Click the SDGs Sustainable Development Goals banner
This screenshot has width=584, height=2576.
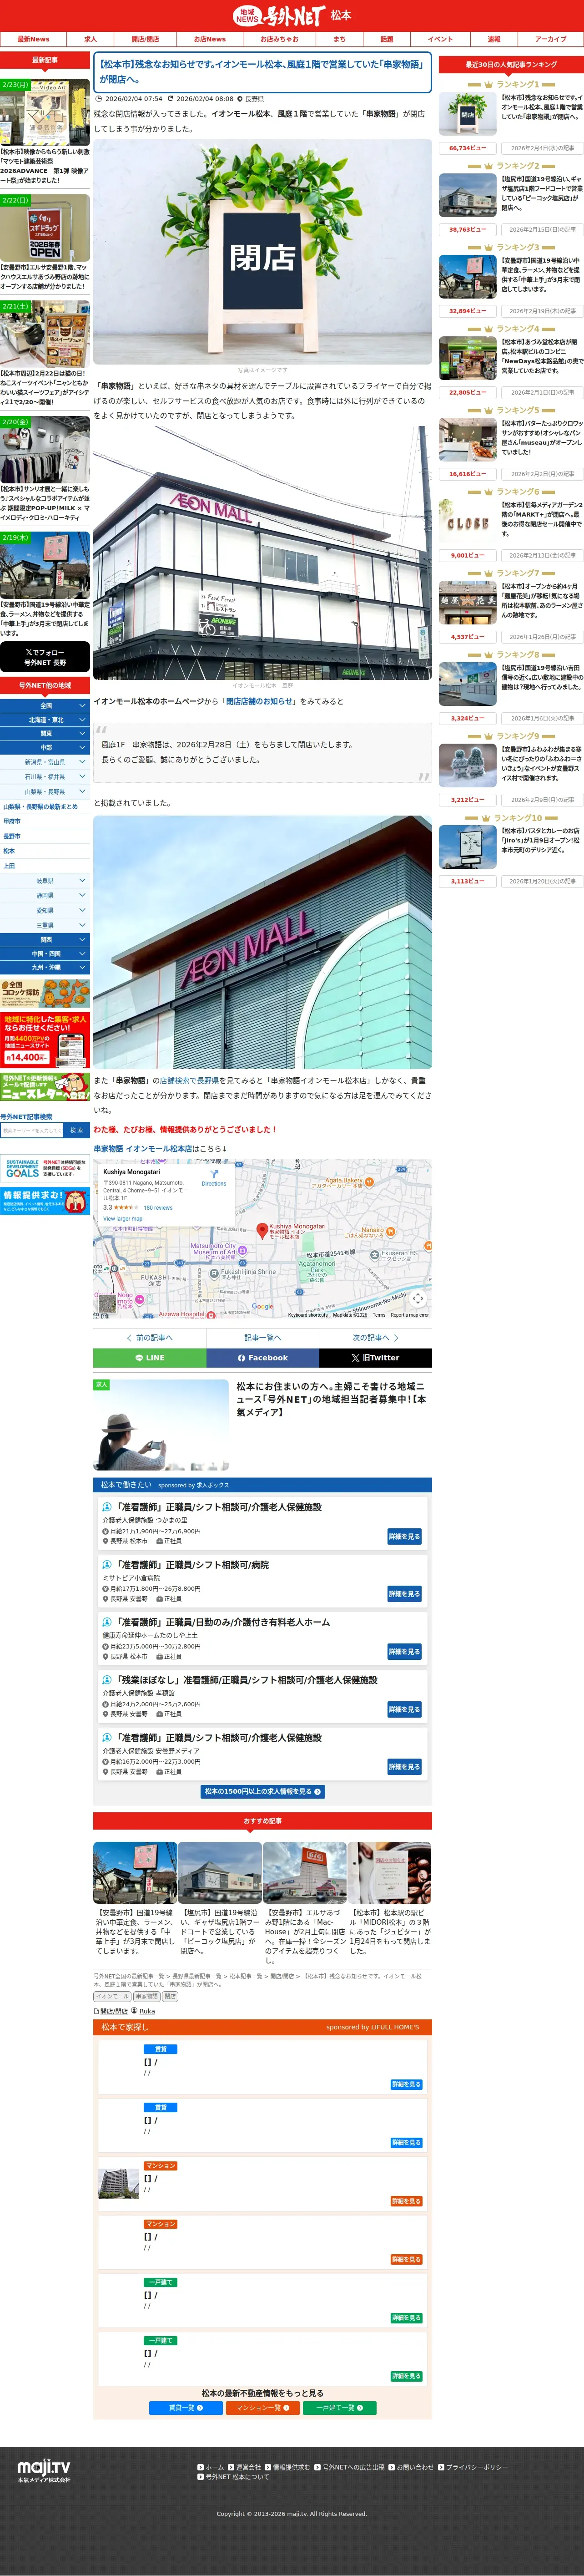click(x=45, y=1168)
